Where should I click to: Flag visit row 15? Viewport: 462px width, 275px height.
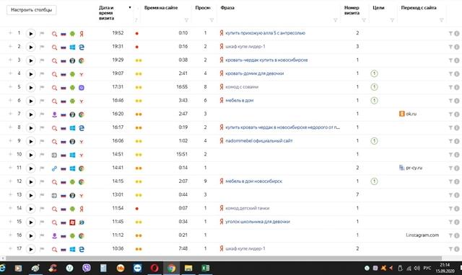click(42, 222)
